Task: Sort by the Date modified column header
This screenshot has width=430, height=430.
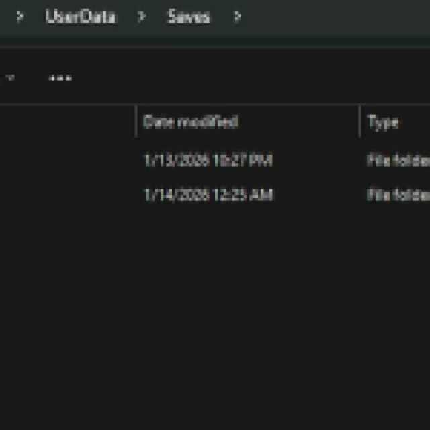Action: (x=190, y=122)
